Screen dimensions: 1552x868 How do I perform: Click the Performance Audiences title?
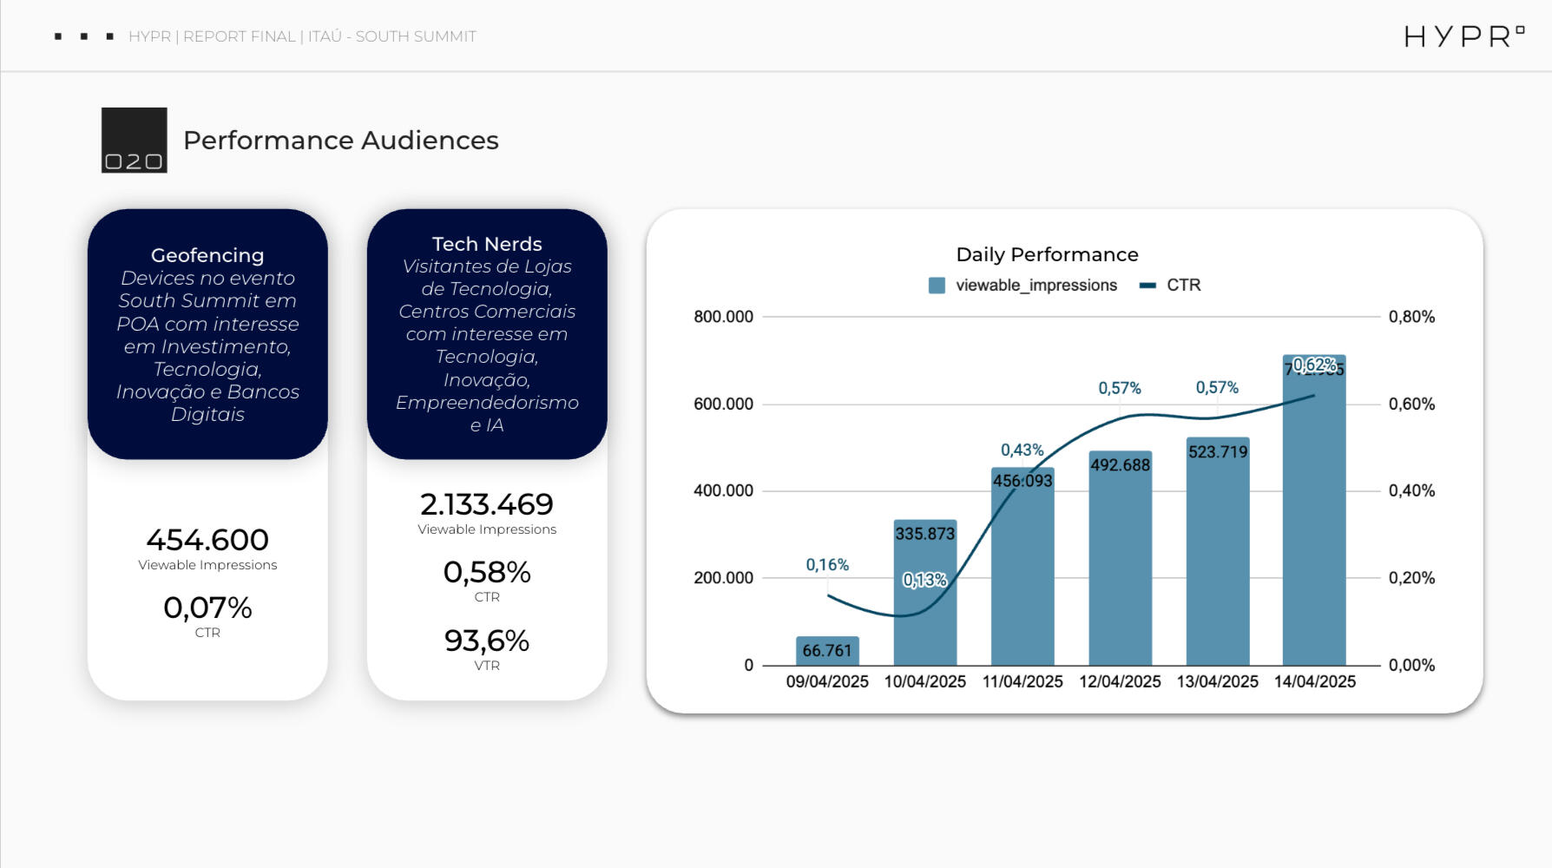pos(340,141)
